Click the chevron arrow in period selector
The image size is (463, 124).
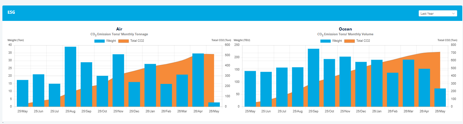(x=453, y=13)
